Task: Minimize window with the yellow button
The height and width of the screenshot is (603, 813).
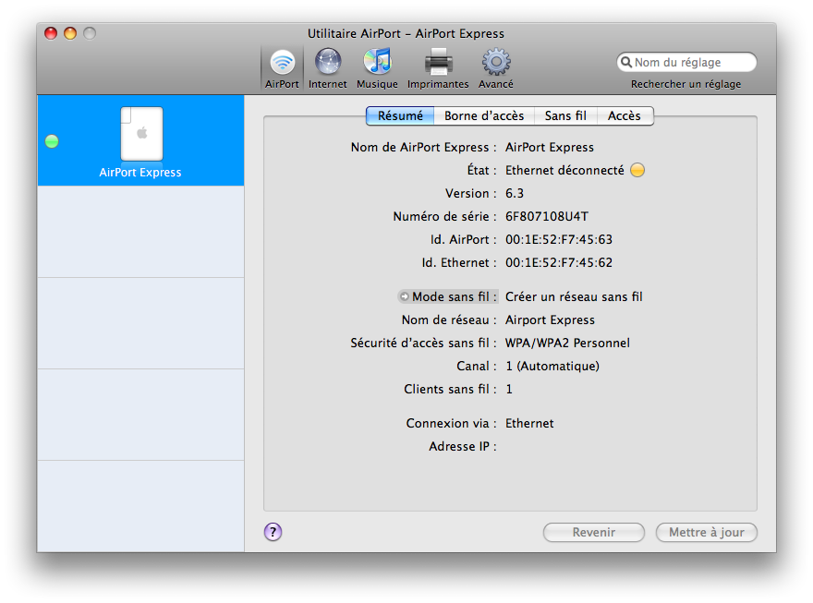Action: coord(70,33)
